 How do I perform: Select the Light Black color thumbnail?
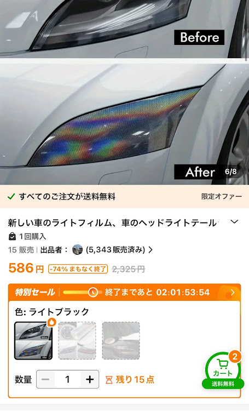click(33, 340)
